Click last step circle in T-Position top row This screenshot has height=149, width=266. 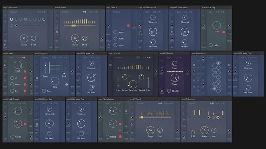coord(44,19)
